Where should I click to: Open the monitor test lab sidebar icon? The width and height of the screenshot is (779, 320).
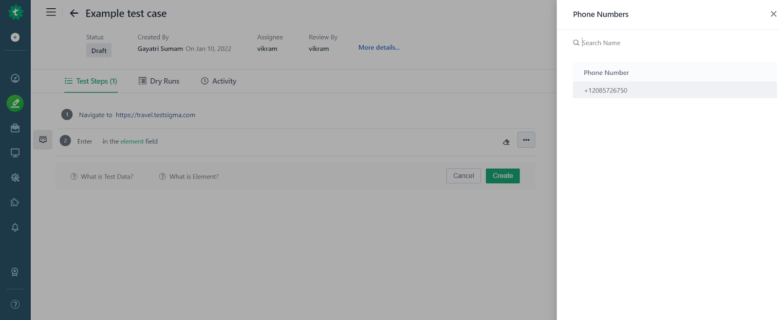tap(15, 153)
